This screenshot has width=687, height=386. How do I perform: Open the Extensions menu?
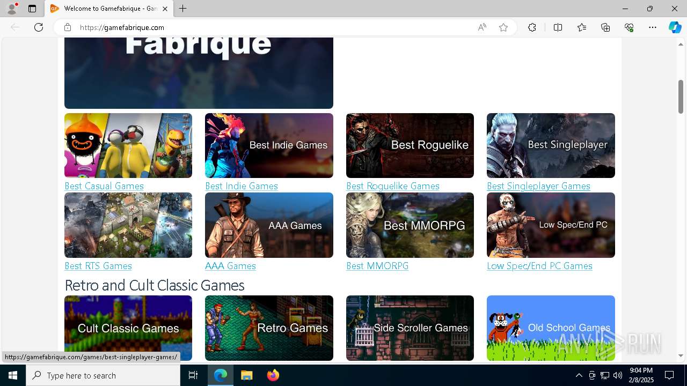point(532,27)
